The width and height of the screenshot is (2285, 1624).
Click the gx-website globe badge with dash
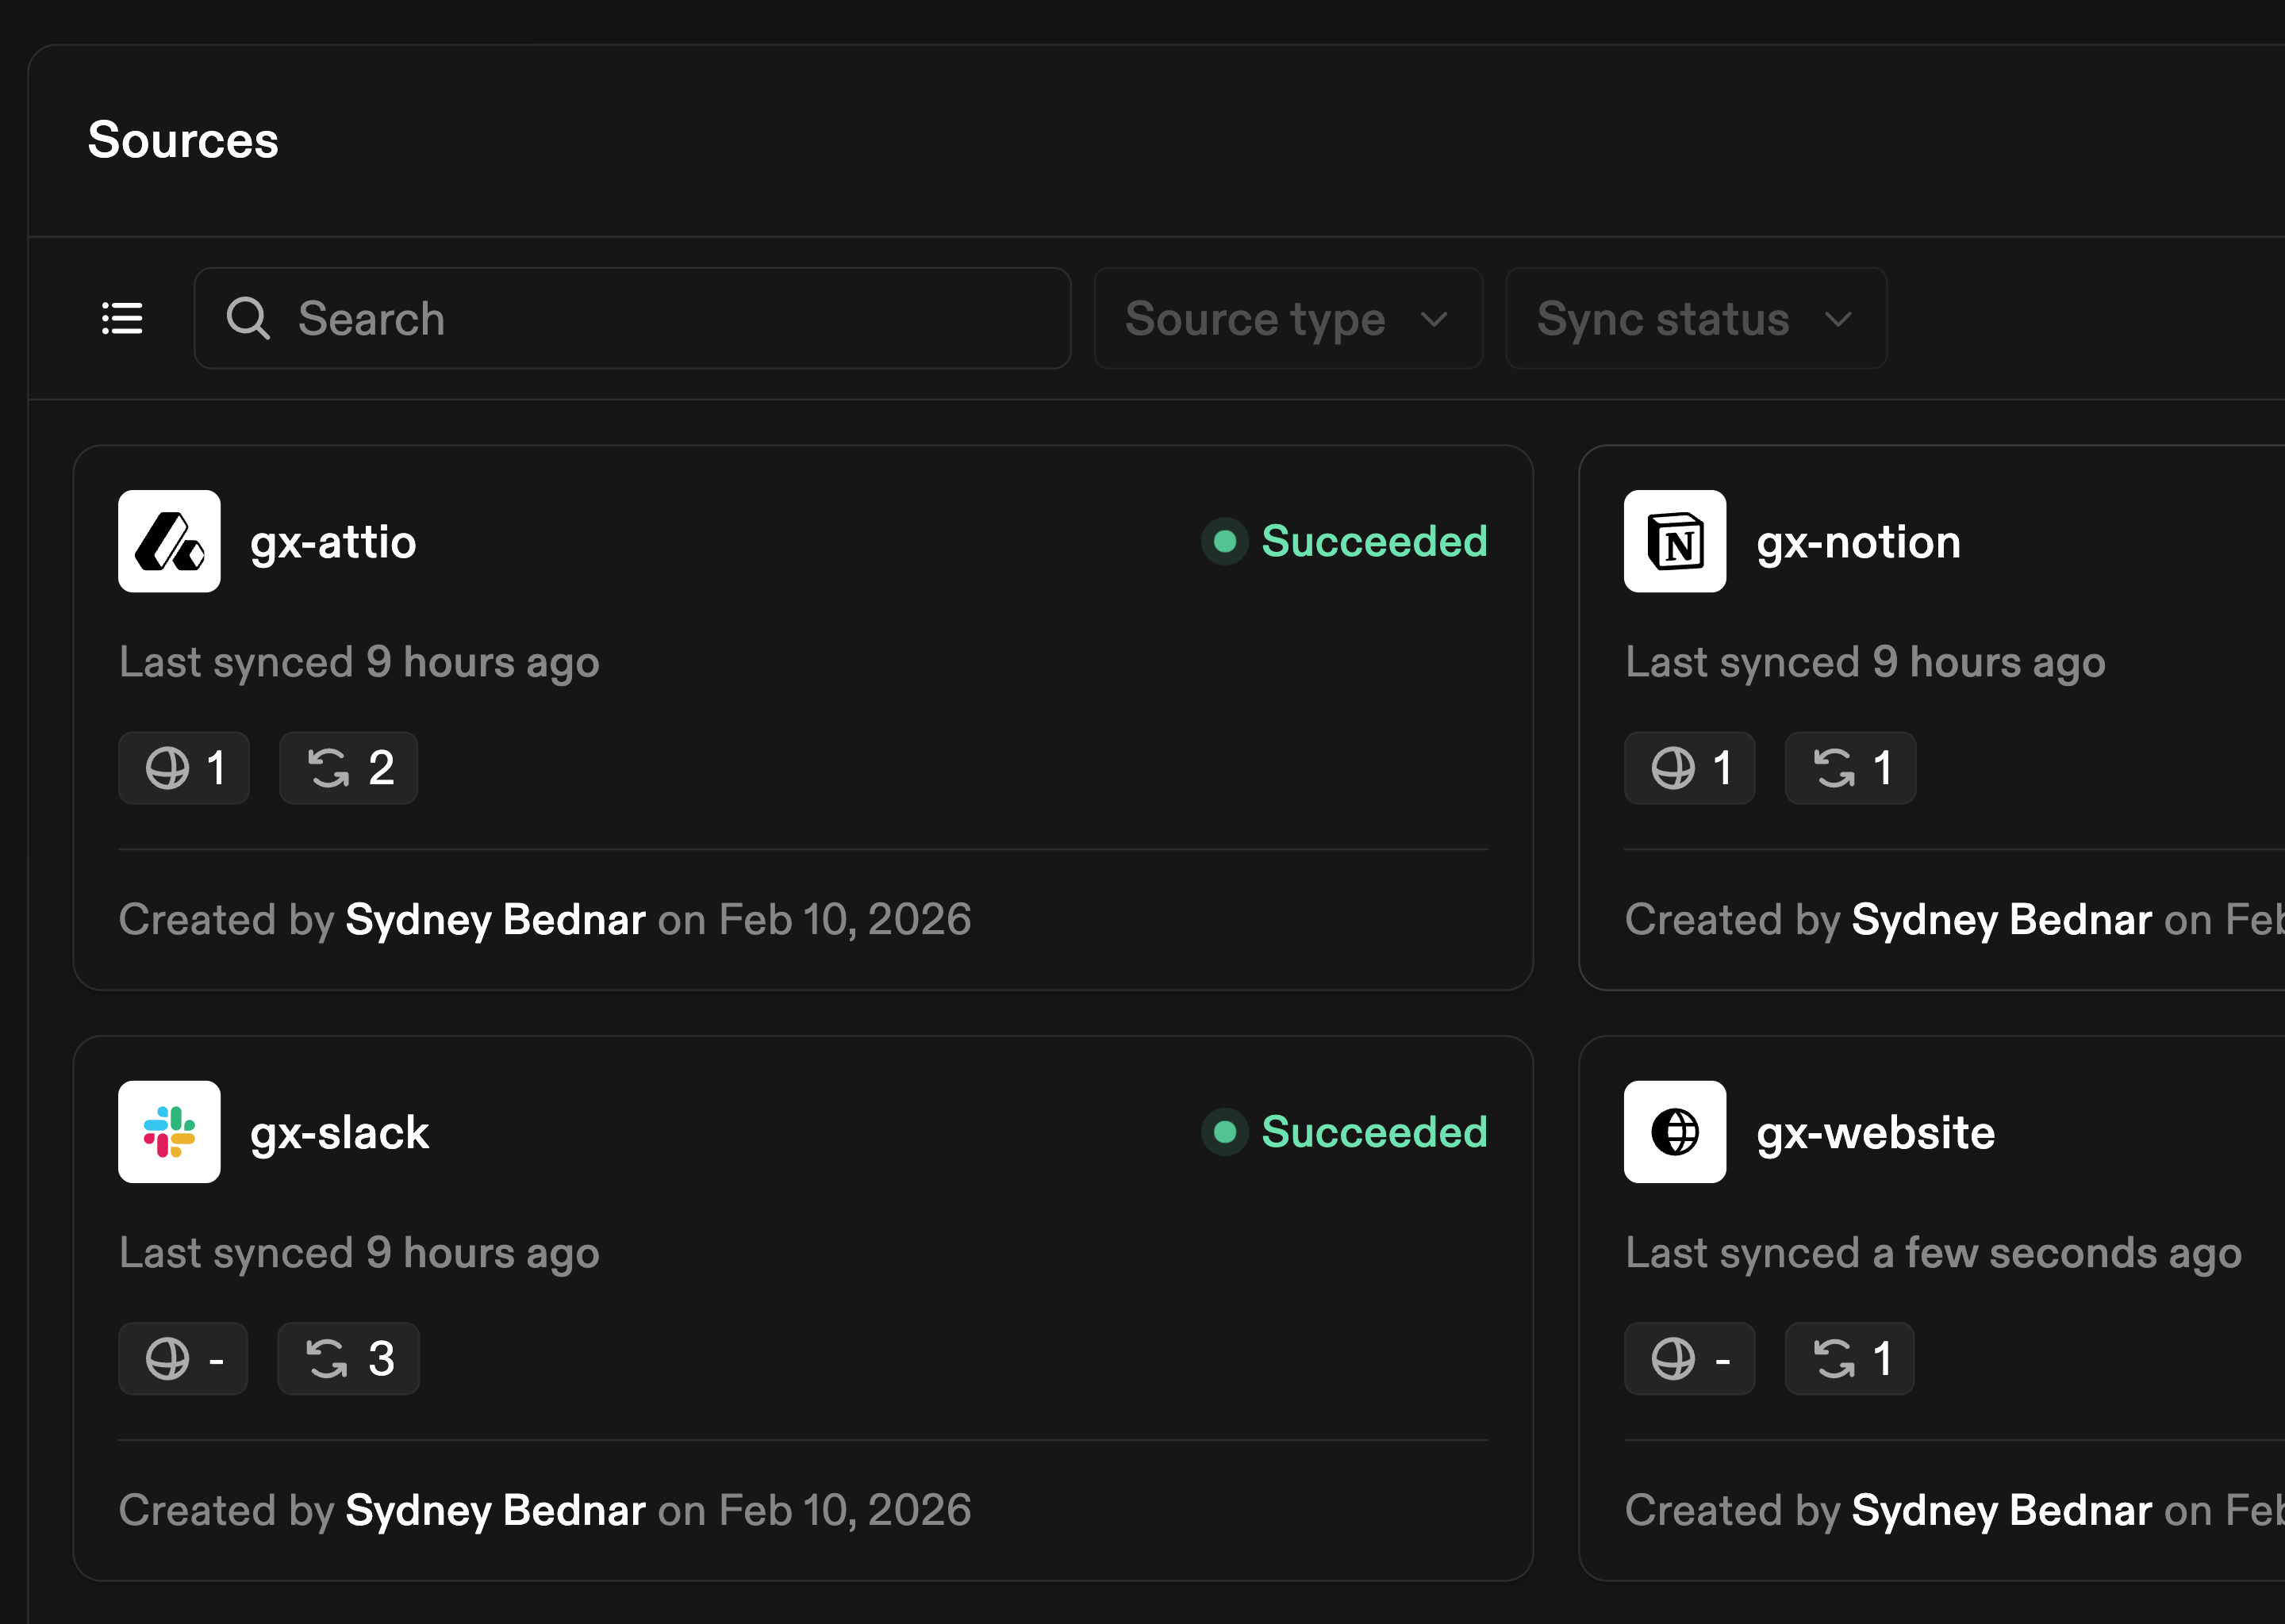(x=1688, y=1359)
